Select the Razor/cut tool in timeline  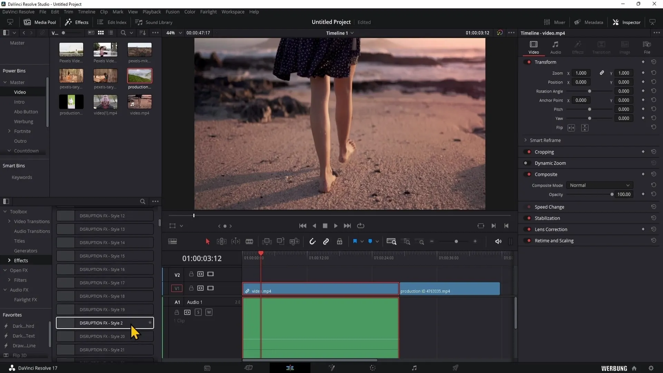(x=250, y=242)
